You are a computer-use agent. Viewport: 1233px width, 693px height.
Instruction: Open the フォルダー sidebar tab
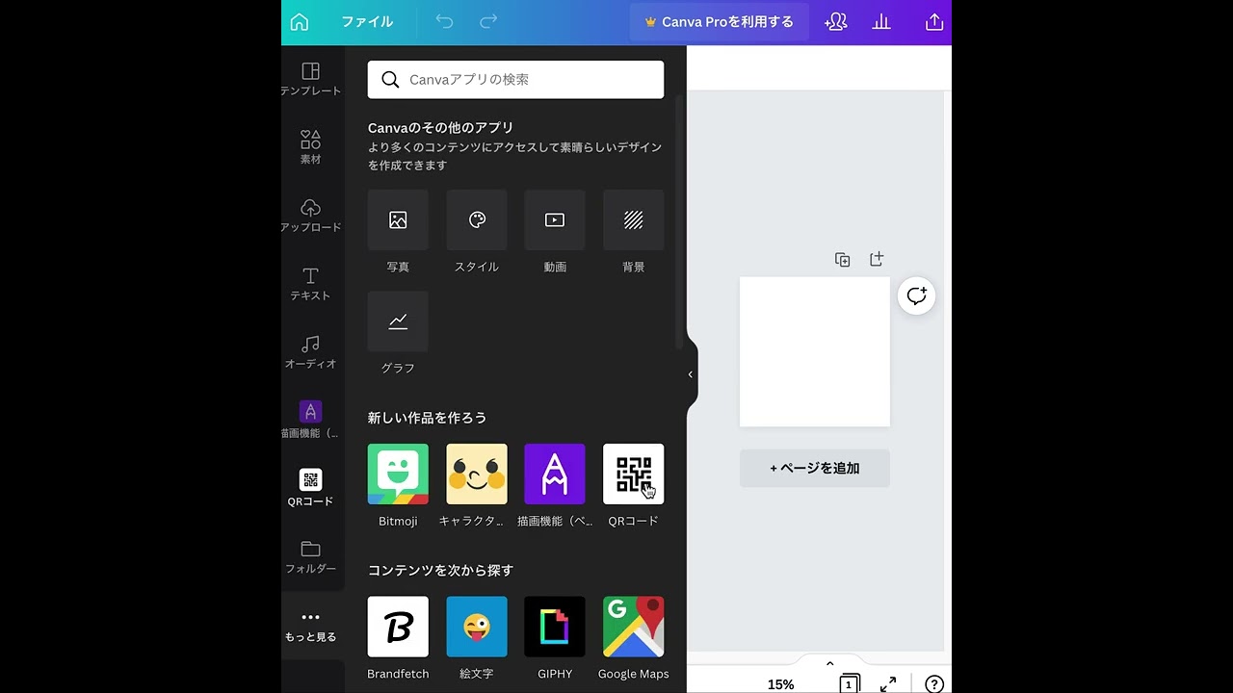(x=310, y=557)
